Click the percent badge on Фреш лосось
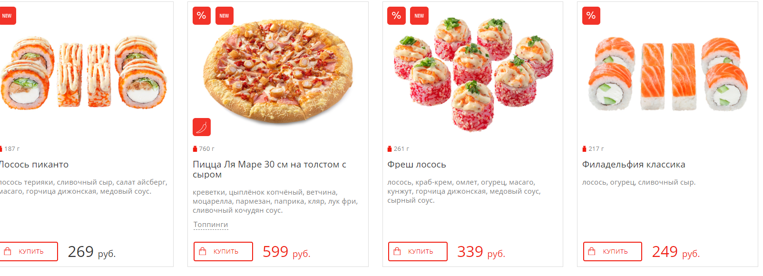The width and height of the screenshot is (763, 276). coord(396,16)
